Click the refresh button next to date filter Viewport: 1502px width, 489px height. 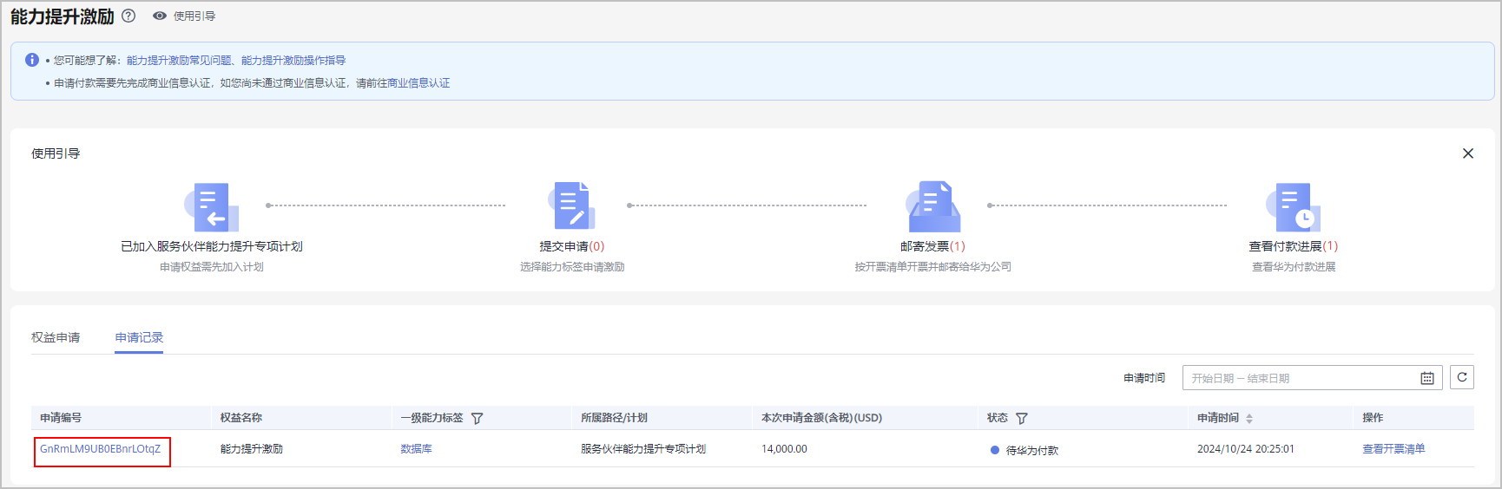(x=1462, y=377)
